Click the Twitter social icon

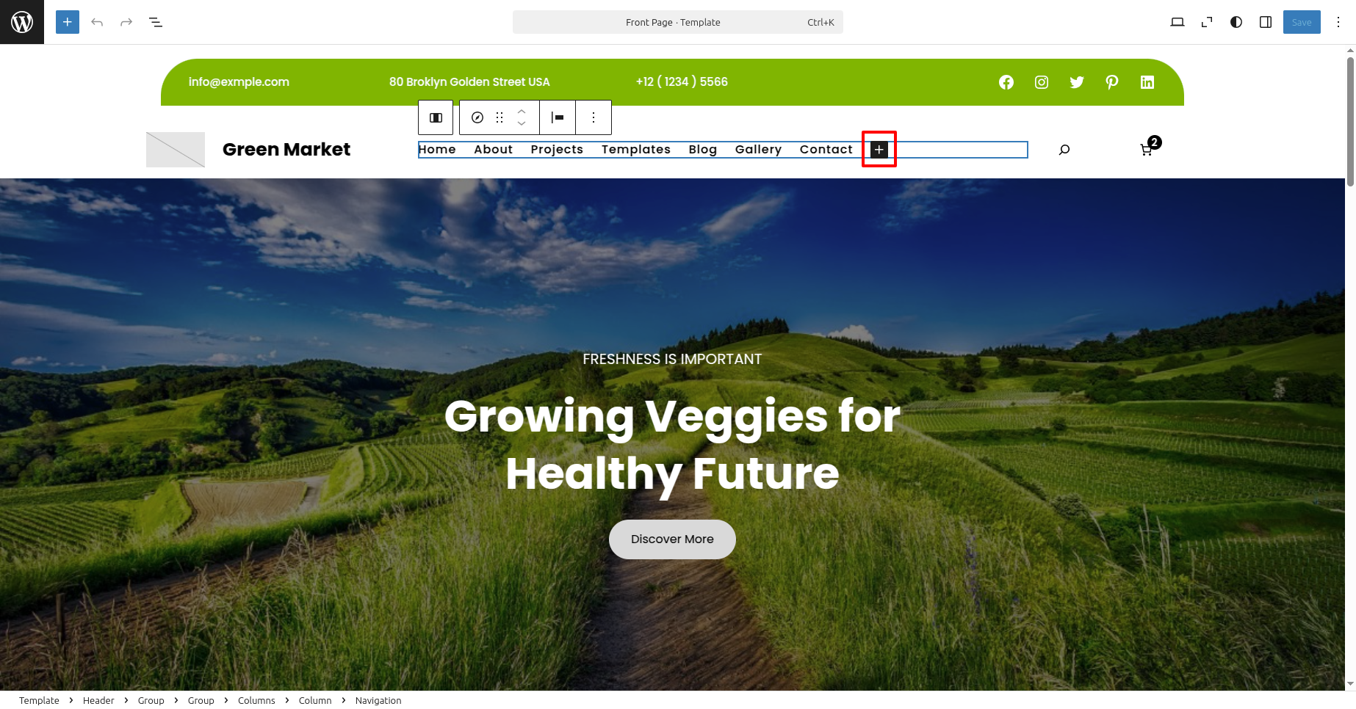pyautogui.click(x=1077, y=82)
